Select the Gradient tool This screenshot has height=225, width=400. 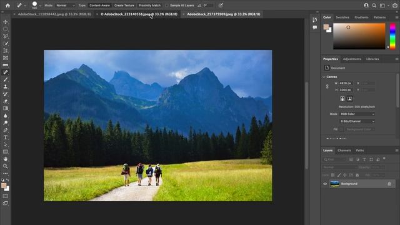click(6, 108)
